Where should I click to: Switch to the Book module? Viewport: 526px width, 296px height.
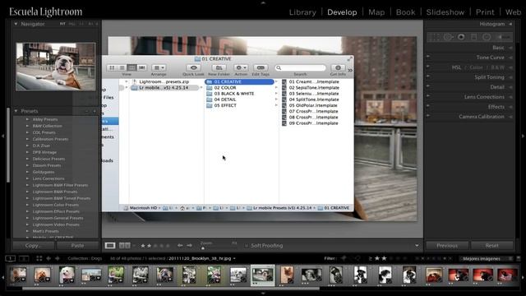point(405,12)
